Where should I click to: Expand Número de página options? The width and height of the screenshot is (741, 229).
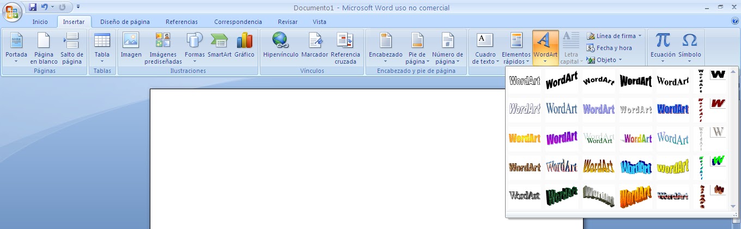[x=447, y=48]
